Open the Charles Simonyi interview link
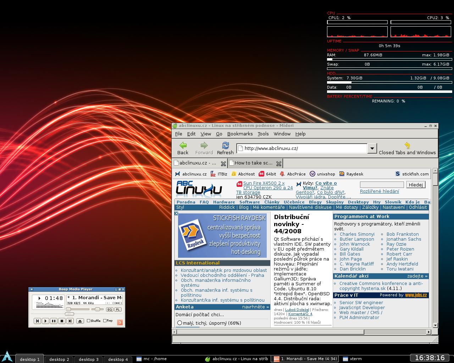454x363 pixels. pos(357,234)
